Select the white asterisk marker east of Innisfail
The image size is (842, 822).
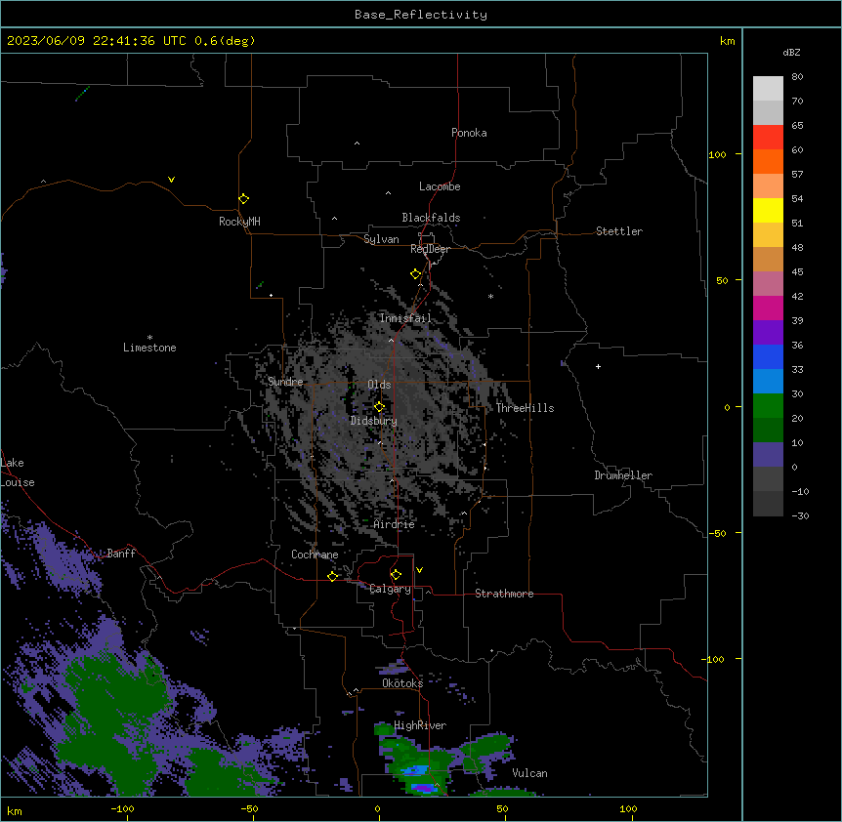490,296
